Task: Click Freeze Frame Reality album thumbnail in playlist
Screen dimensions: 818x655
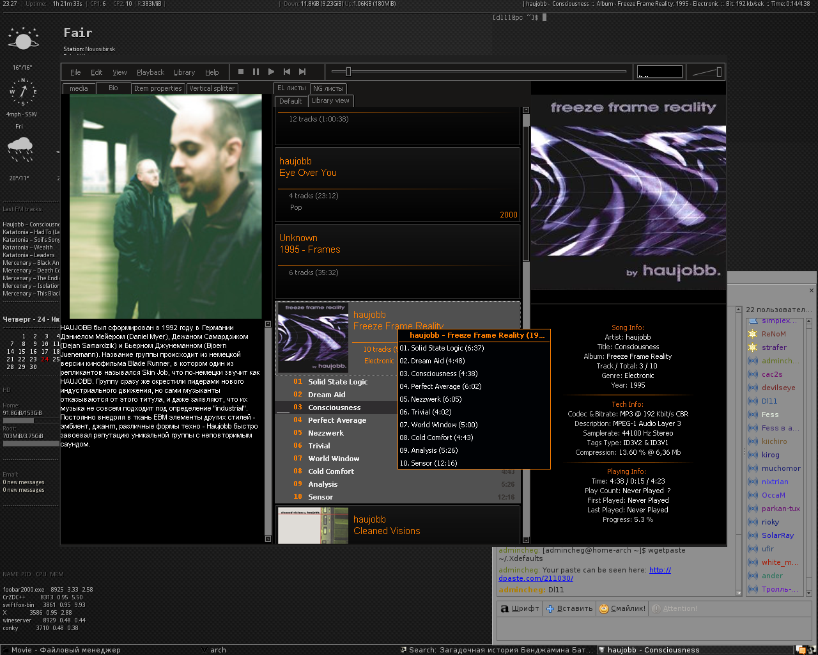Action: pos(313,338)
